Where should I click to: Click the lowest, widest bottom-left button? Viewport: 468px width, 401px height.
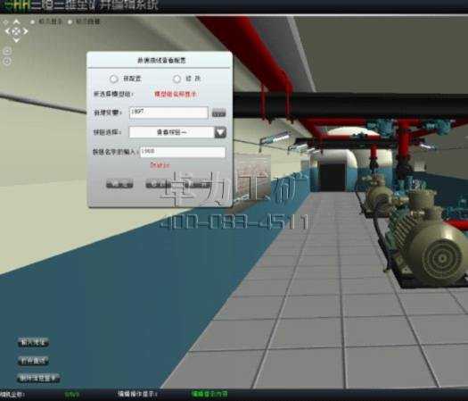[x=39, y=379]
